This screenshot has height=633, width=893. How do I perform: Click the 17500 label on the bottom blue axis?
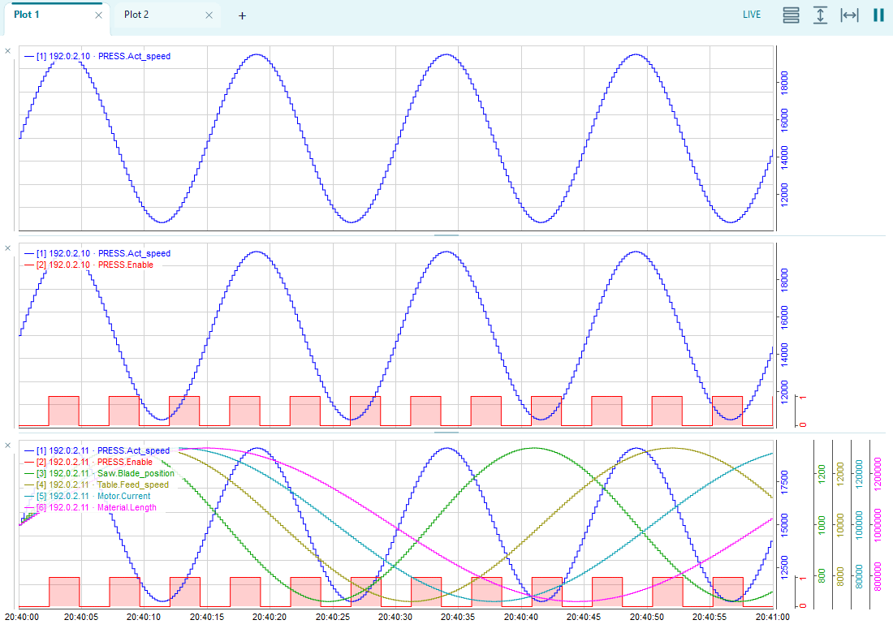coord(784,482)
